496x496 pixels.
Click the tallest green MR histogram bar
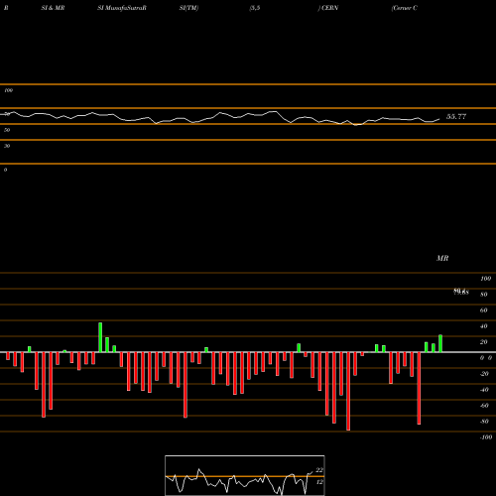[x=100, y=337]
